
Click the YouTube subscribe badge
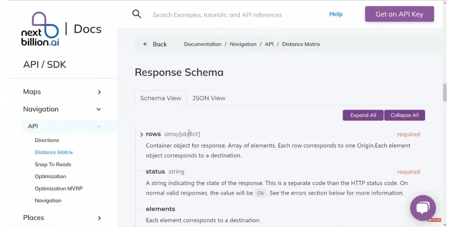coord(434,220)
